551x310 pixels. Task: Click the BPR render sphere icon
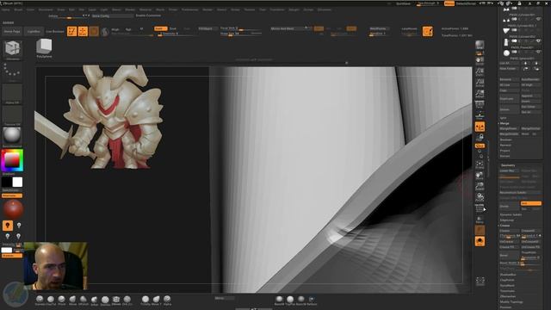(480, 45)
